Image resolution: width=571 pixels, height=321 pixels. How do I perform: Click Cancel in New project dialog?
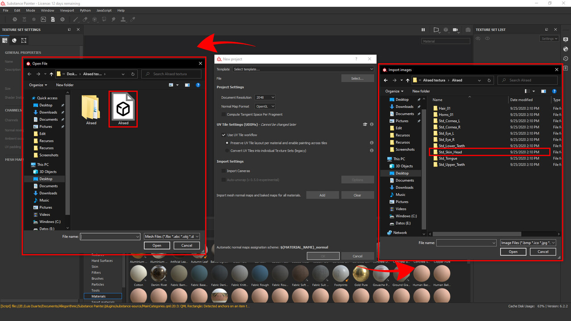357,256
